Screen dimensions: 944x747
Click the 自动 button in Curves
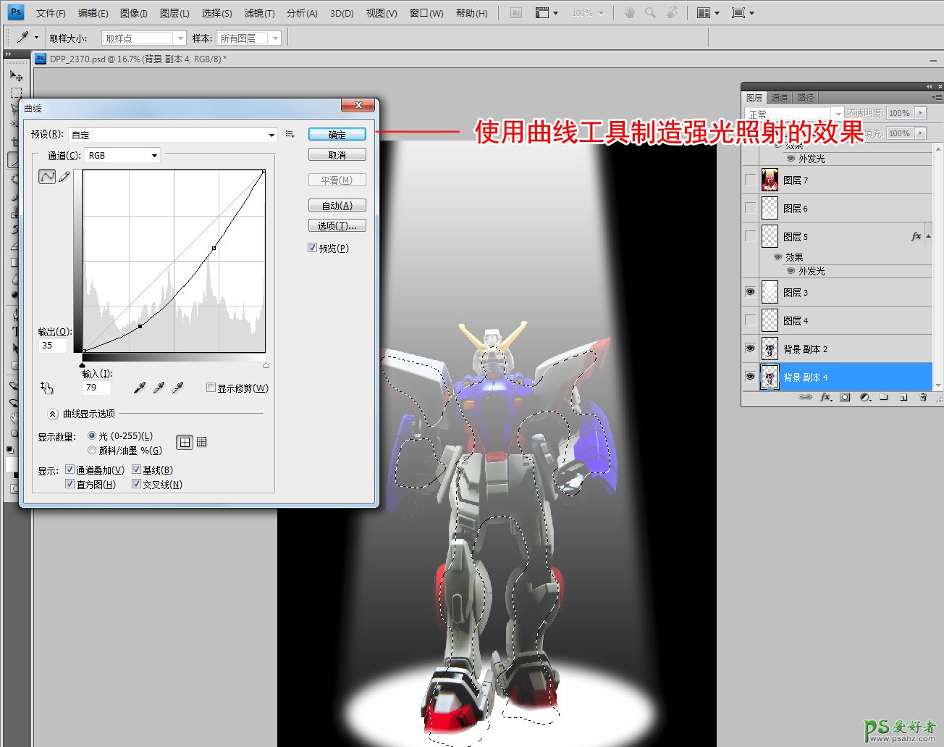337,205
